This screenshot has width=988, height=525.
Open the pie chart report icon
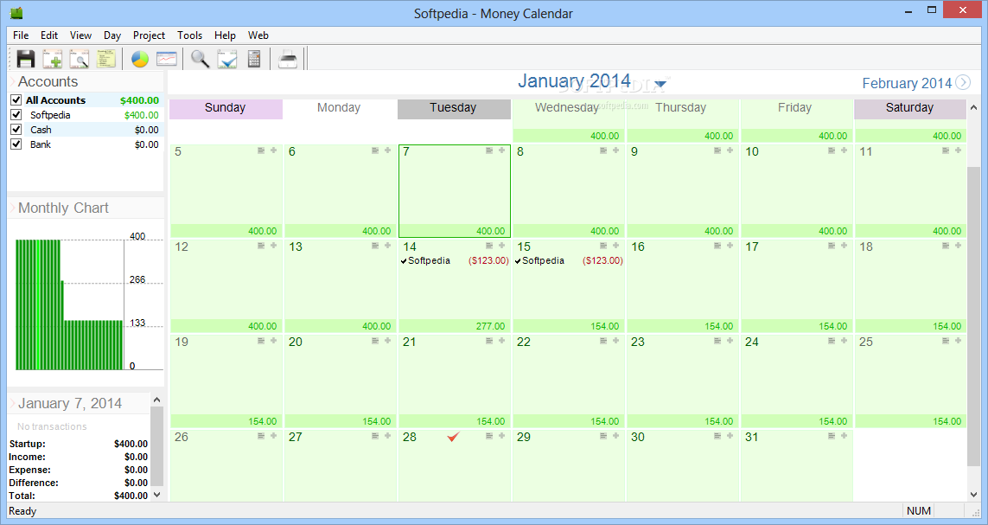pos(140,59)
